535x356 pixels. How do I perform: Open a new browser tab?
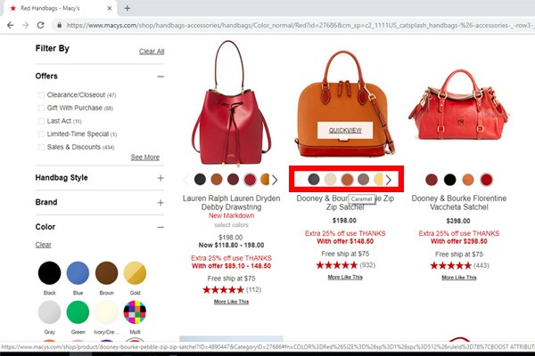128,8
